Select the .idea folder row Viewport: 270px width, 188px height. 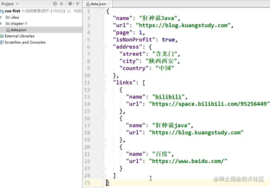point(41,17)
